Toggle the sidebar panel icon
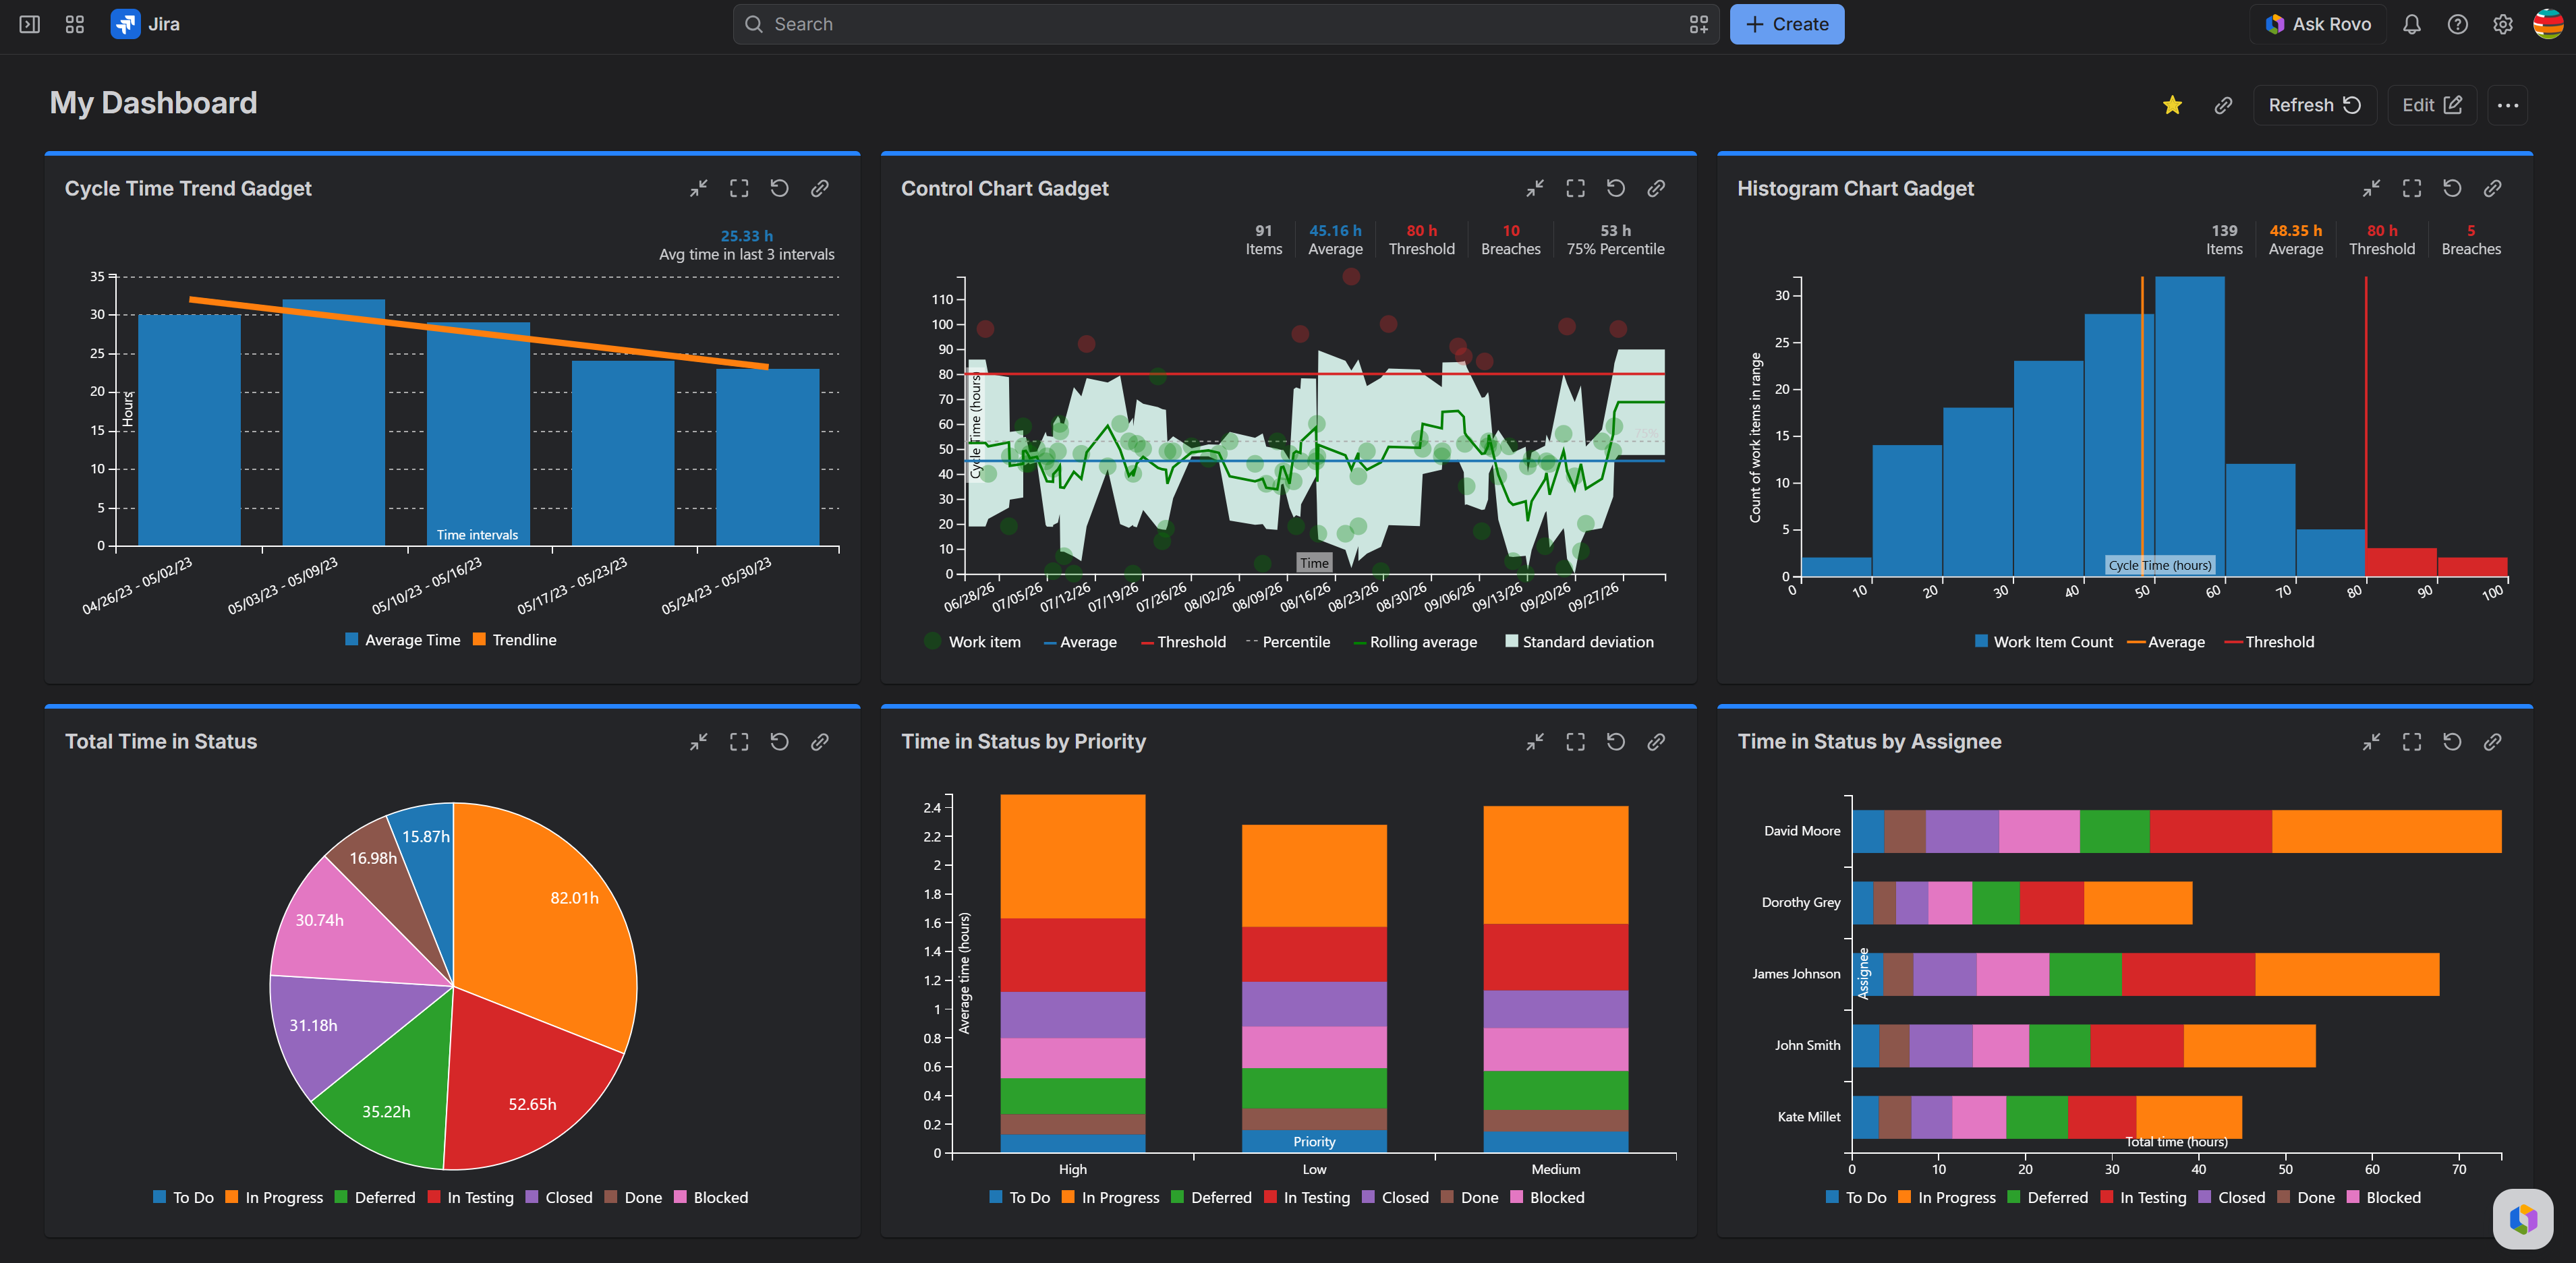Screen dimensions: 2576x1263 click(30, 24)
